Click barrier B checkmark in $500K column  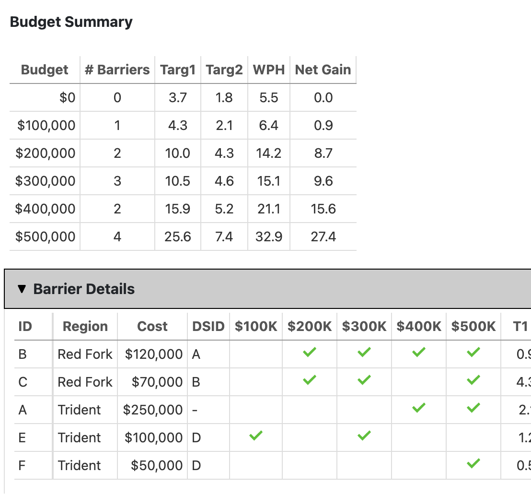pyautogui.click(x=473, y=352)
